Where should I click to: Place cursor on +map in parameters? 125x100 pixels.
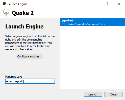point(10,81)
